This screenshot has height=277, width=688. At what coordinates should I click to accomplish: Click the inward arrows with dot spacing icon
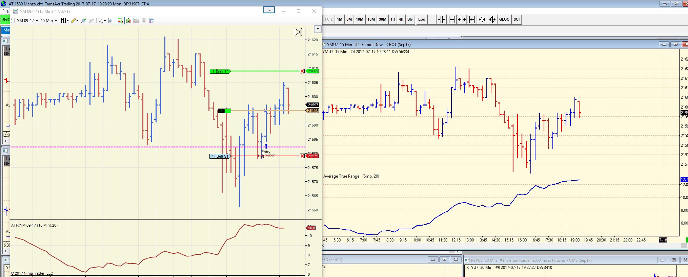click(482, 19)
